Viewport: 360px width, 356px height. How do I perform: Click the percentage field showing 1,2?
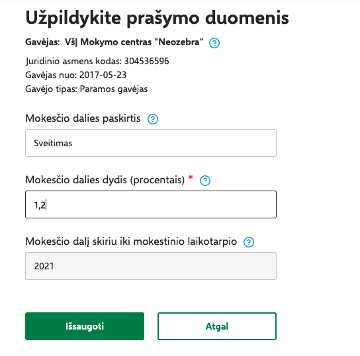click(x=151, y=204)
